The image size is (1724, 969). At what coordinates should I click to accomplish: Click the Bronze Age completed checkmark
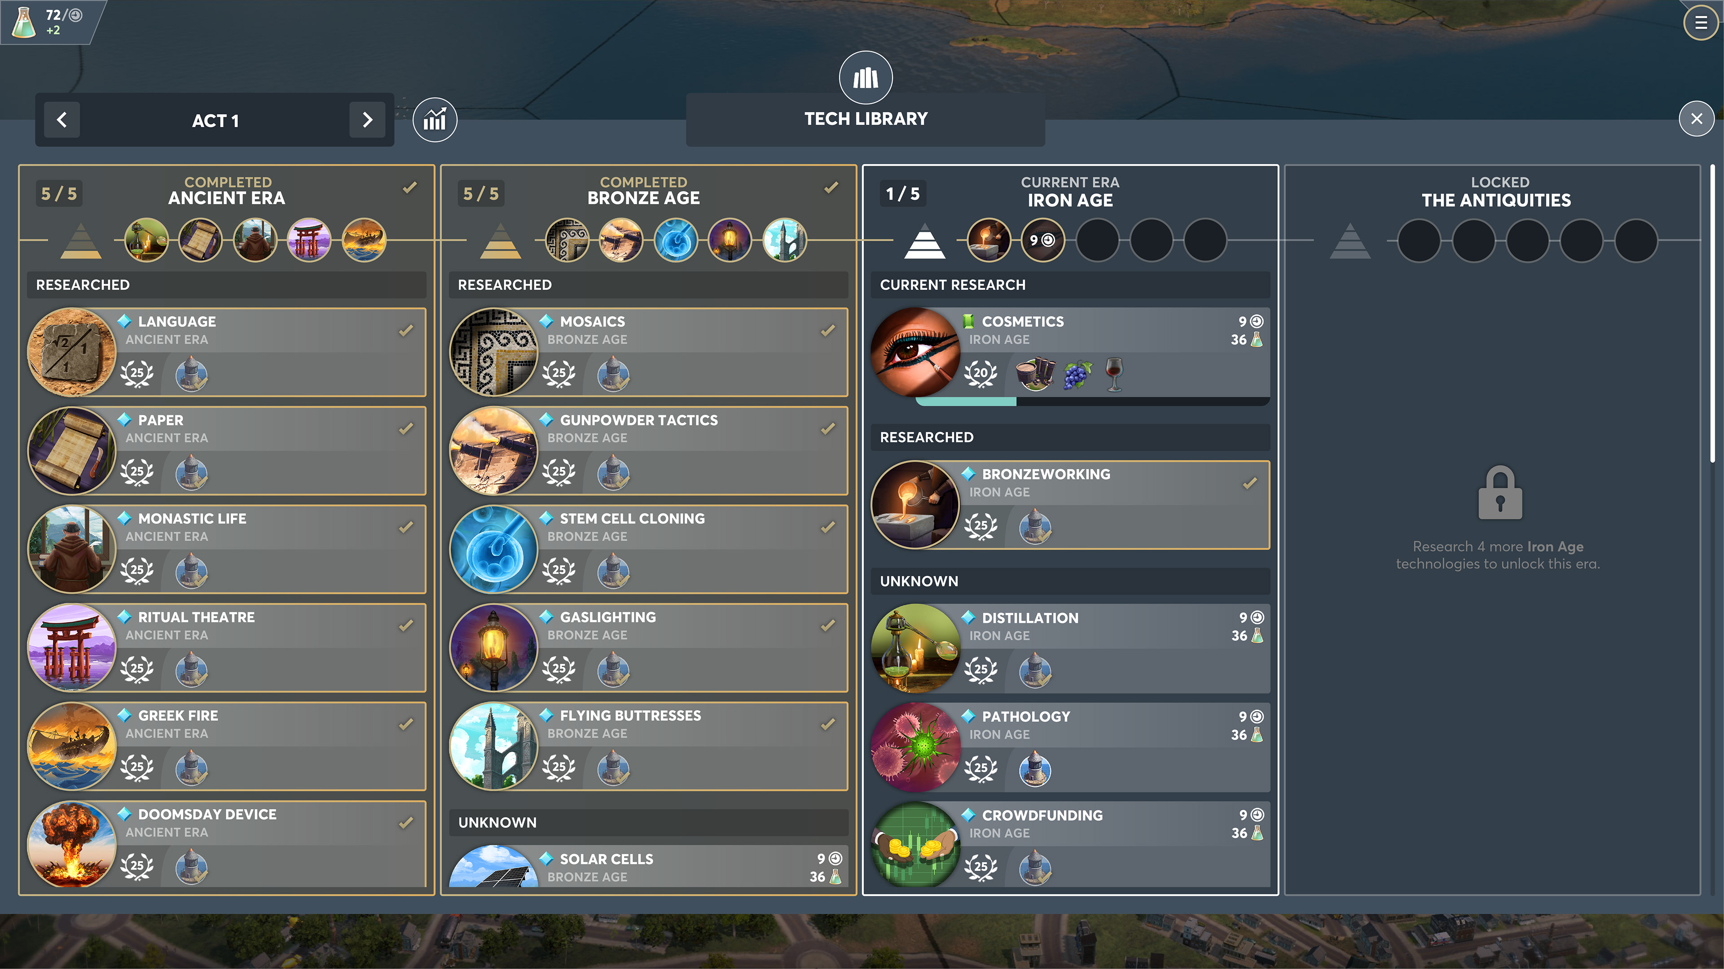pos(831,187)
